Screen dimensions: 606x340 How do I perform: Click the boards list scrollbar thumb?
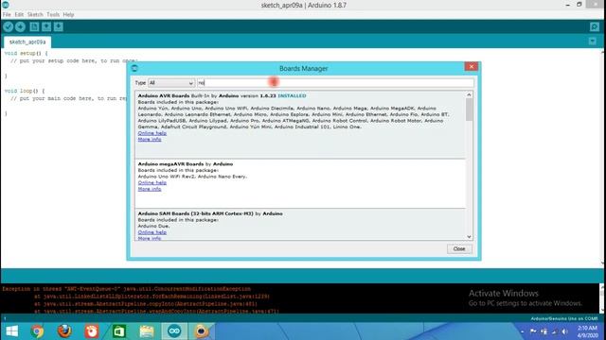coord(470,110)
